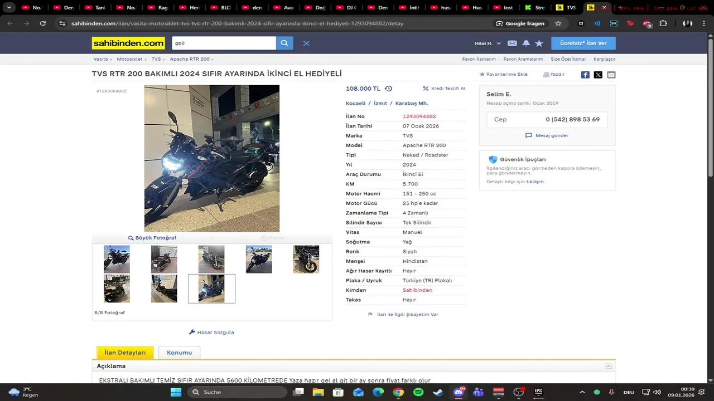
Task: Click tıklayın link in Güvenlik İpuçları
Action: pos(535,182)
